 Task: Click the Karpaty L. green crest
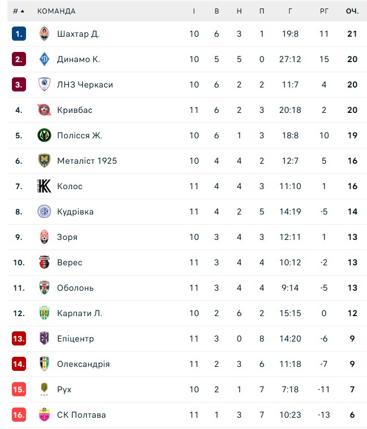(x=44, y=313)
